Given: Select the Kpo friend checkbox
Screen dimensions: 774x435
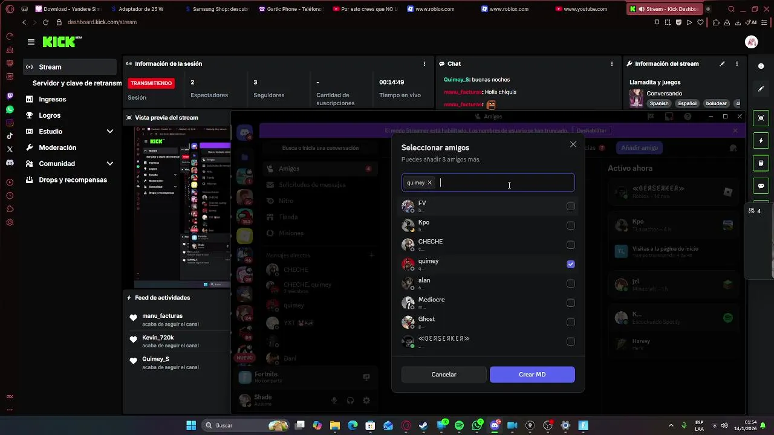Looking at the screenshot, I should [x=570, y=226].
